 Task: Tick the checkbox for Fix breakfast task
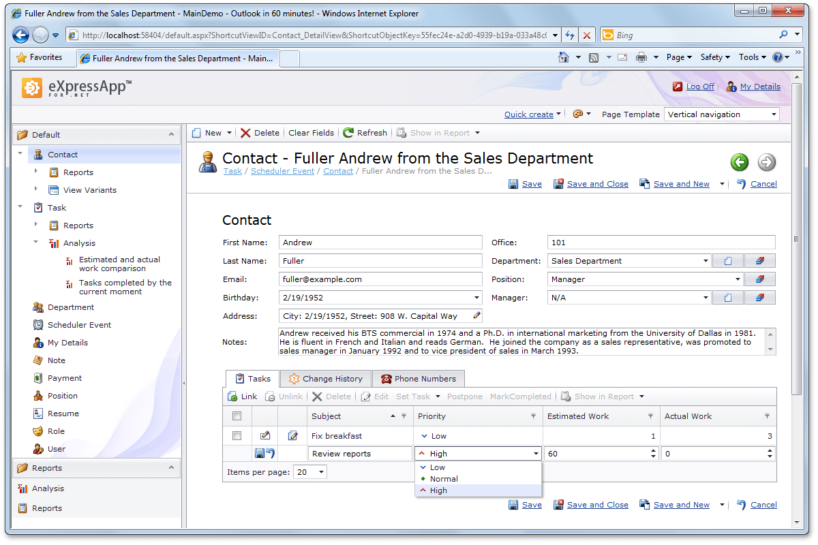[237, 436]
